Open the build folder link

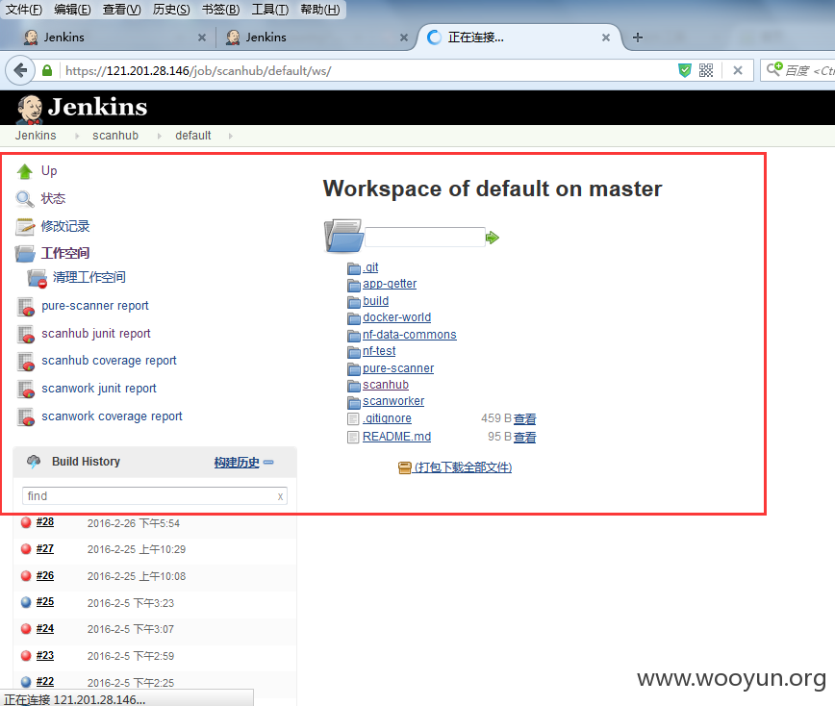375,301
